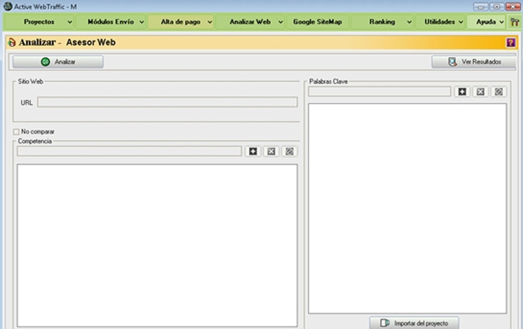
Task: Remove selected competitor with Competencia X icon
Action: click(x=271, y=151)
